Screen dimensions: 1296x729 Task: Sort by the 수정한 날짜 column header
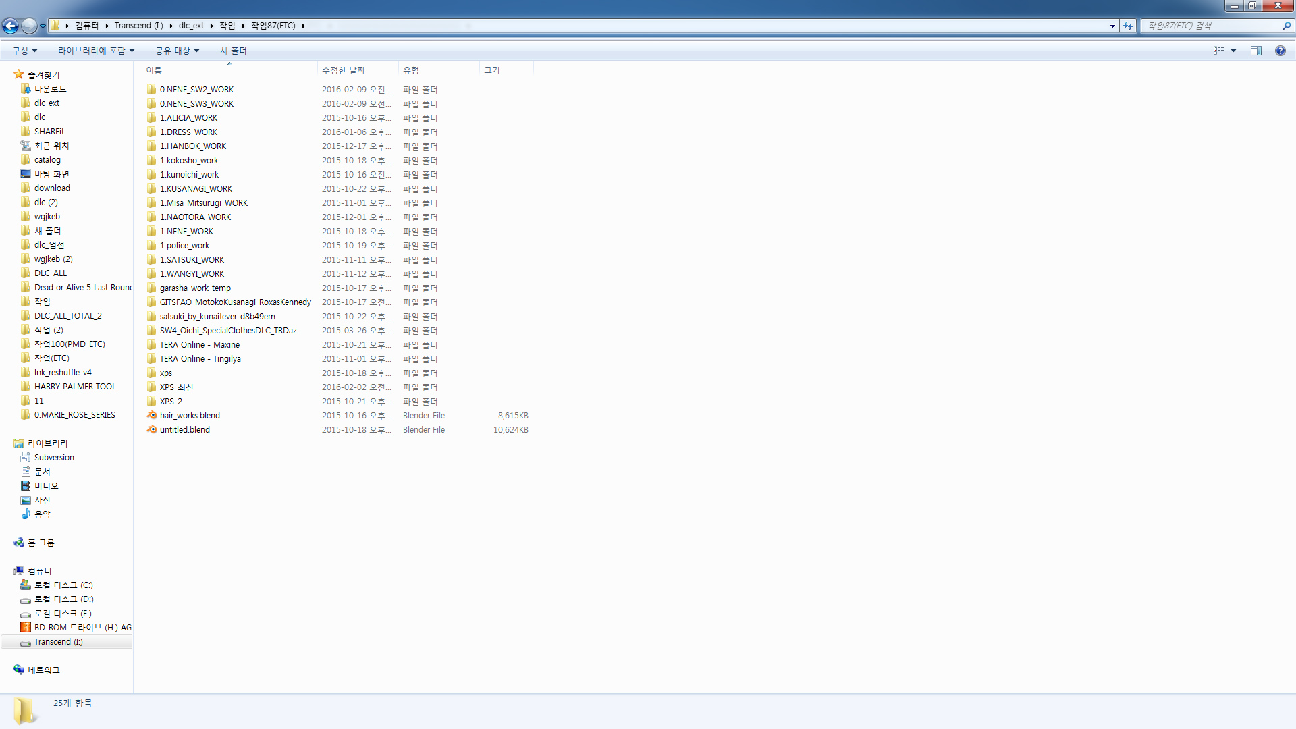[344, 70]
